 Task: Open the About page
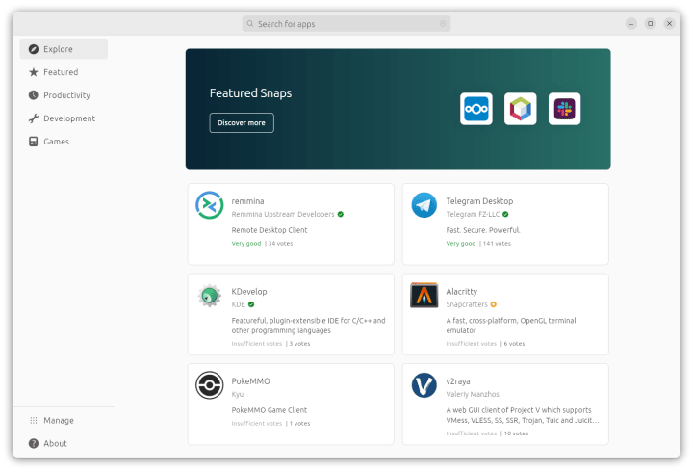tap(64, 443)
